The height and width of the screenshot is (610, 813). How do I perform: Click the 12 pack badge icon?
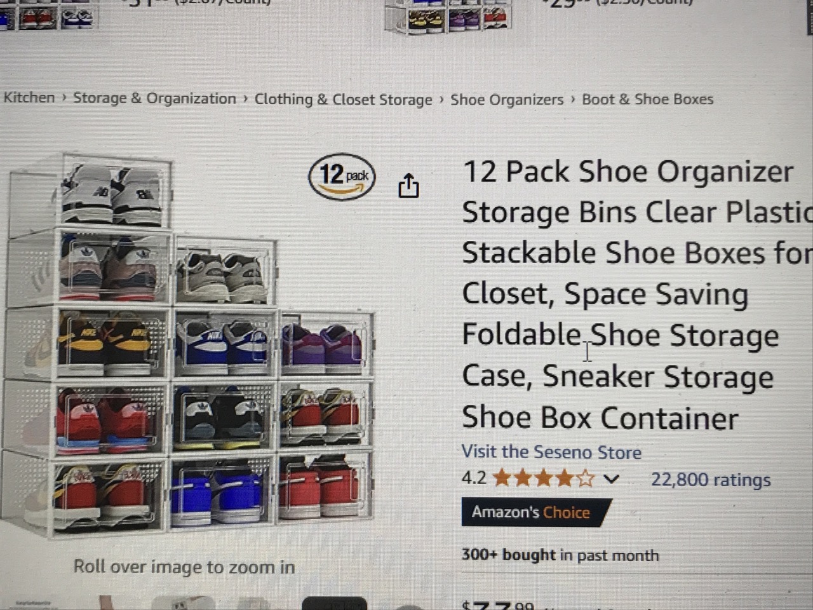point(342,175)
